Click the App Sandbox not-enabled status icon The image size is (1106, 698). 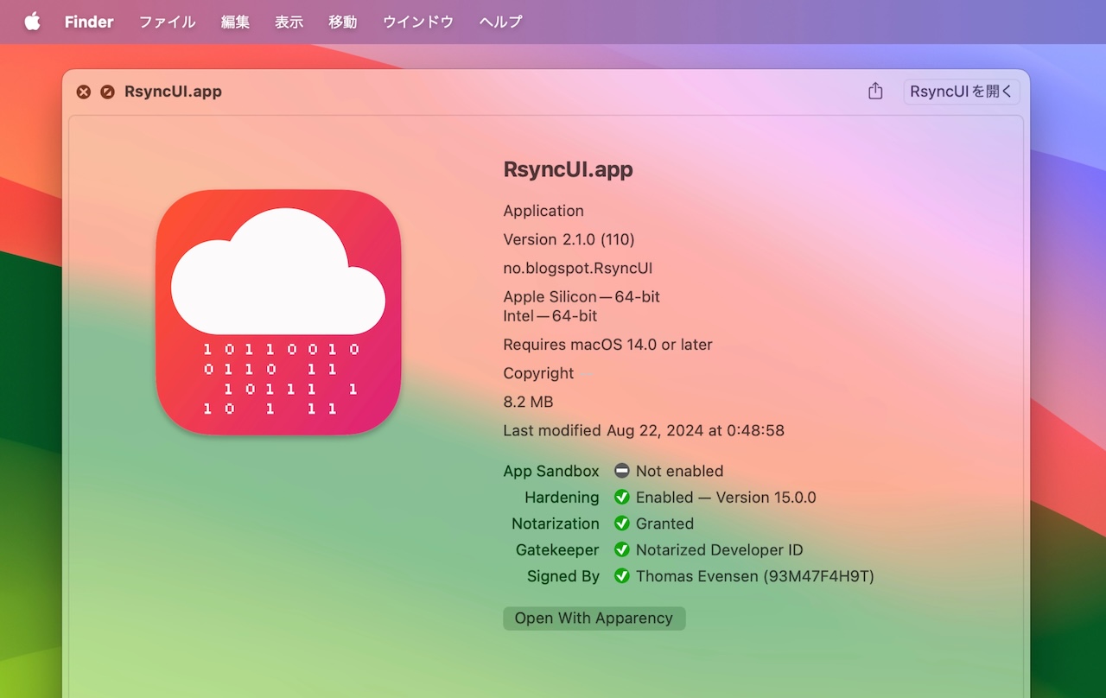click(x=622, y=471)
